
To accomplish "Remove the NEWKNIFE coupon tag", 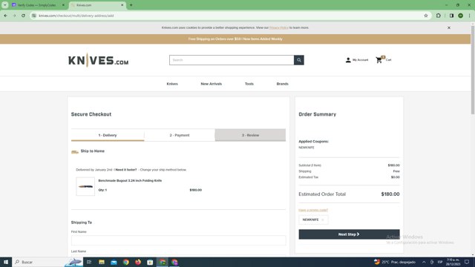I will pos(323,220).
